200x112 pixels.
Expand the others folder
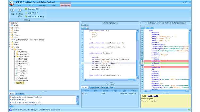[10, 44]
